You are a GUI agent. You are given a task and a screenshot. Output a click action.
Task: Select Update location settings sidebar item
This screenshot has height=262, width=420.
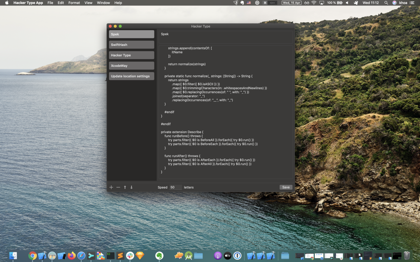tap(132, 76)
